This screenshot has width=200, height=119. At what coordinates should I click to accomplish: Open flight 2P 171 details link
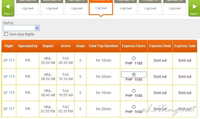9,60
